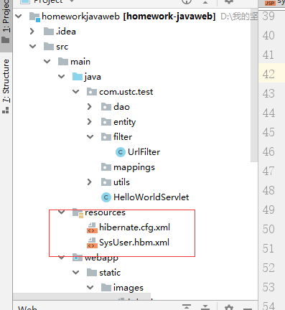285x310 pixels.
Task: Click the static folder icon
Action: click(x=92, y=273)
